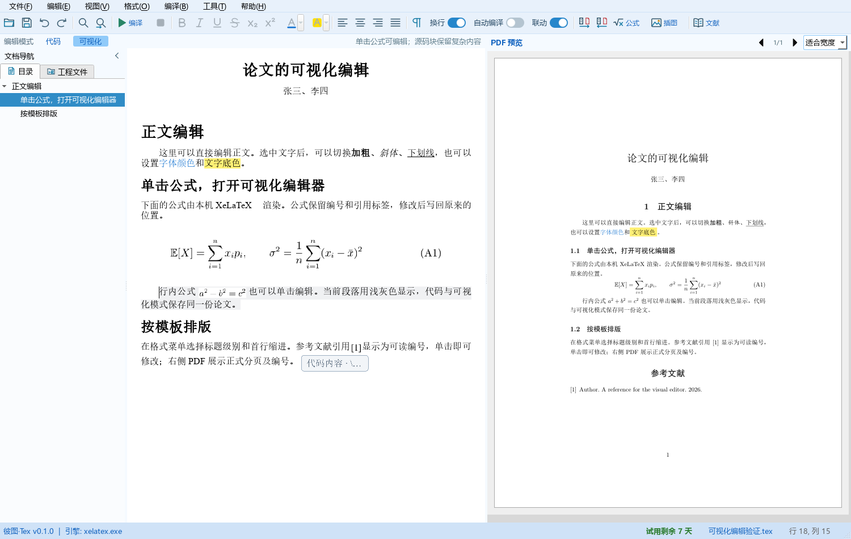
Task: Redo the last undone edit
Action: pos(62,23)
